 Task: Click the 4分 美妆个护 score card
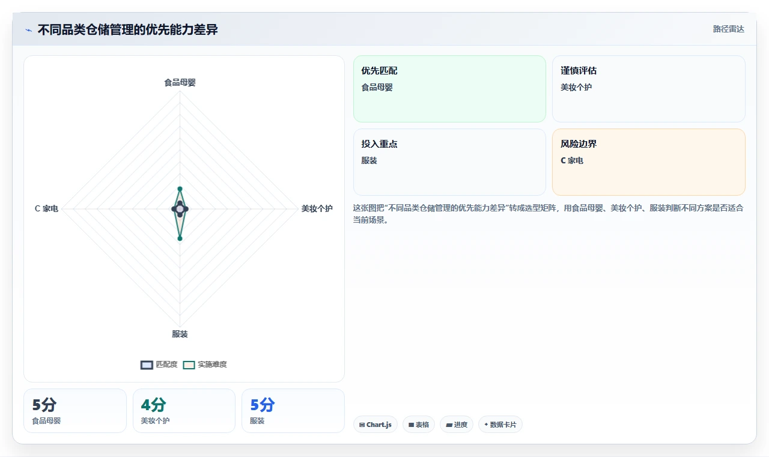pos(184,411)
